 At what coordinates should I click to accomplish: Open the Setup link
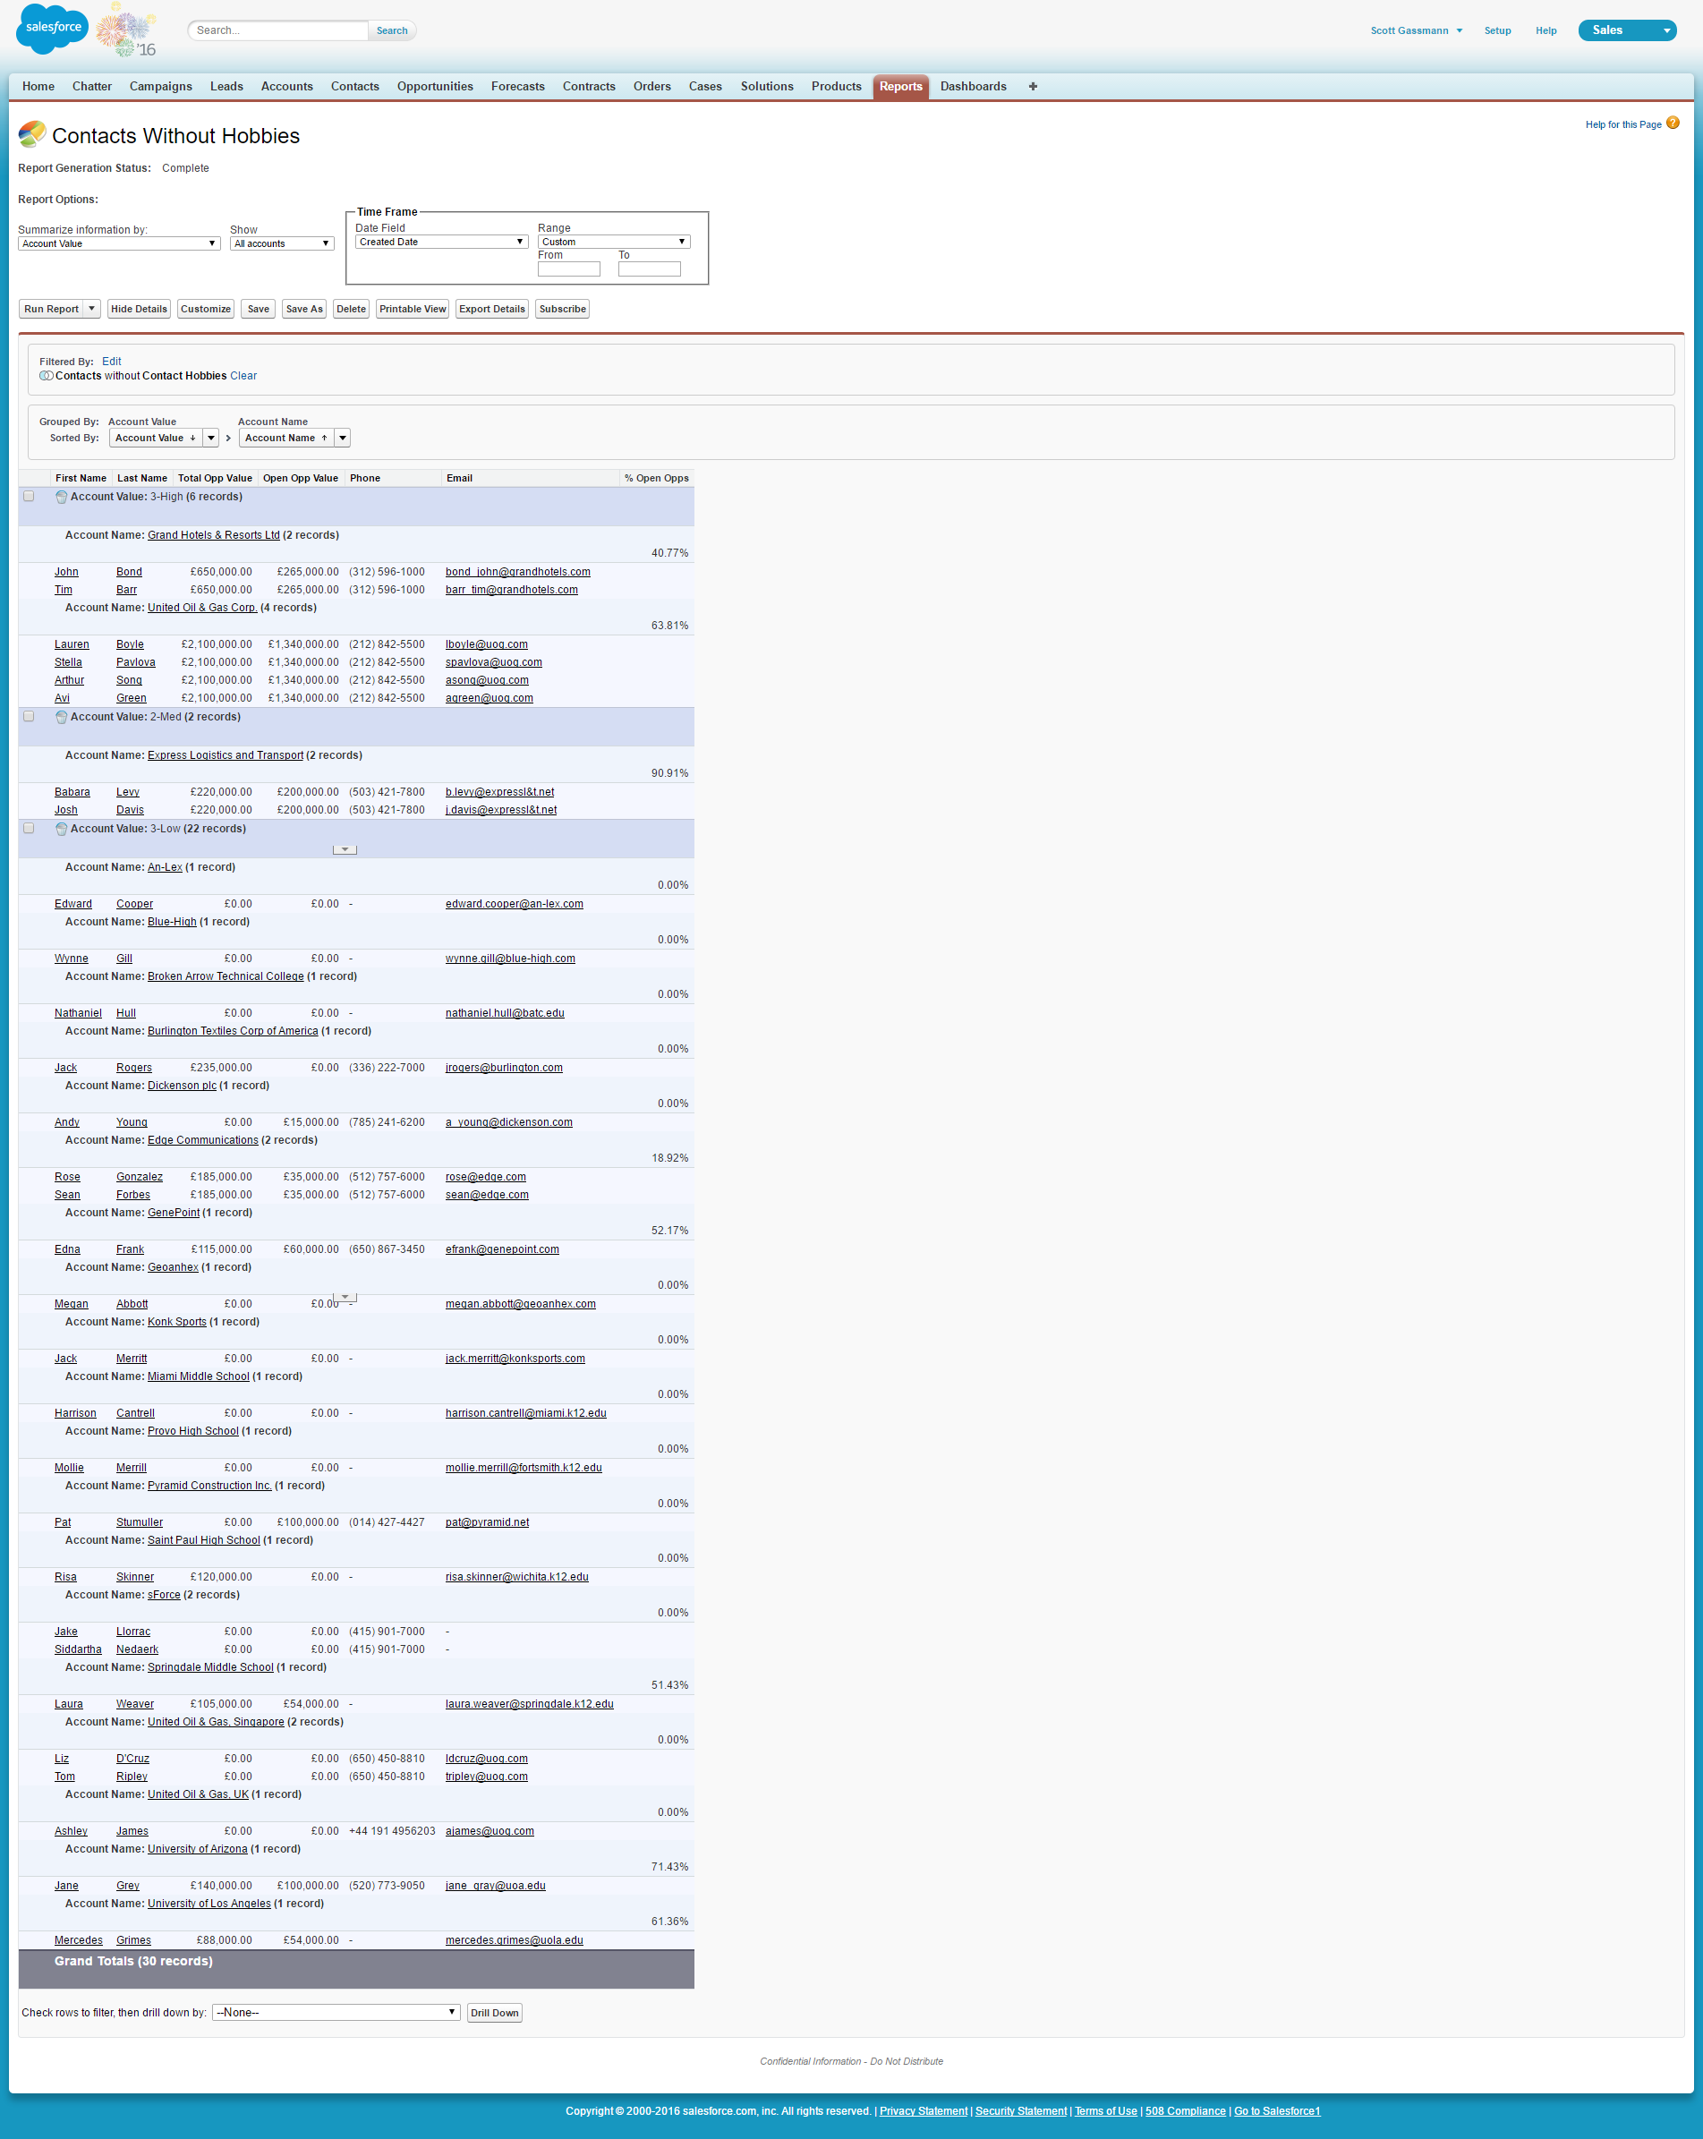click(1496, 30)
